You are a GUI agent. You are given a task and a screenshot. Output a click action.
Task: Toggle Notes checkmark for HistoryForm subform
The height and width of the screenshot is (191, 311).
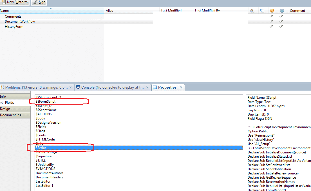point(272,27)
